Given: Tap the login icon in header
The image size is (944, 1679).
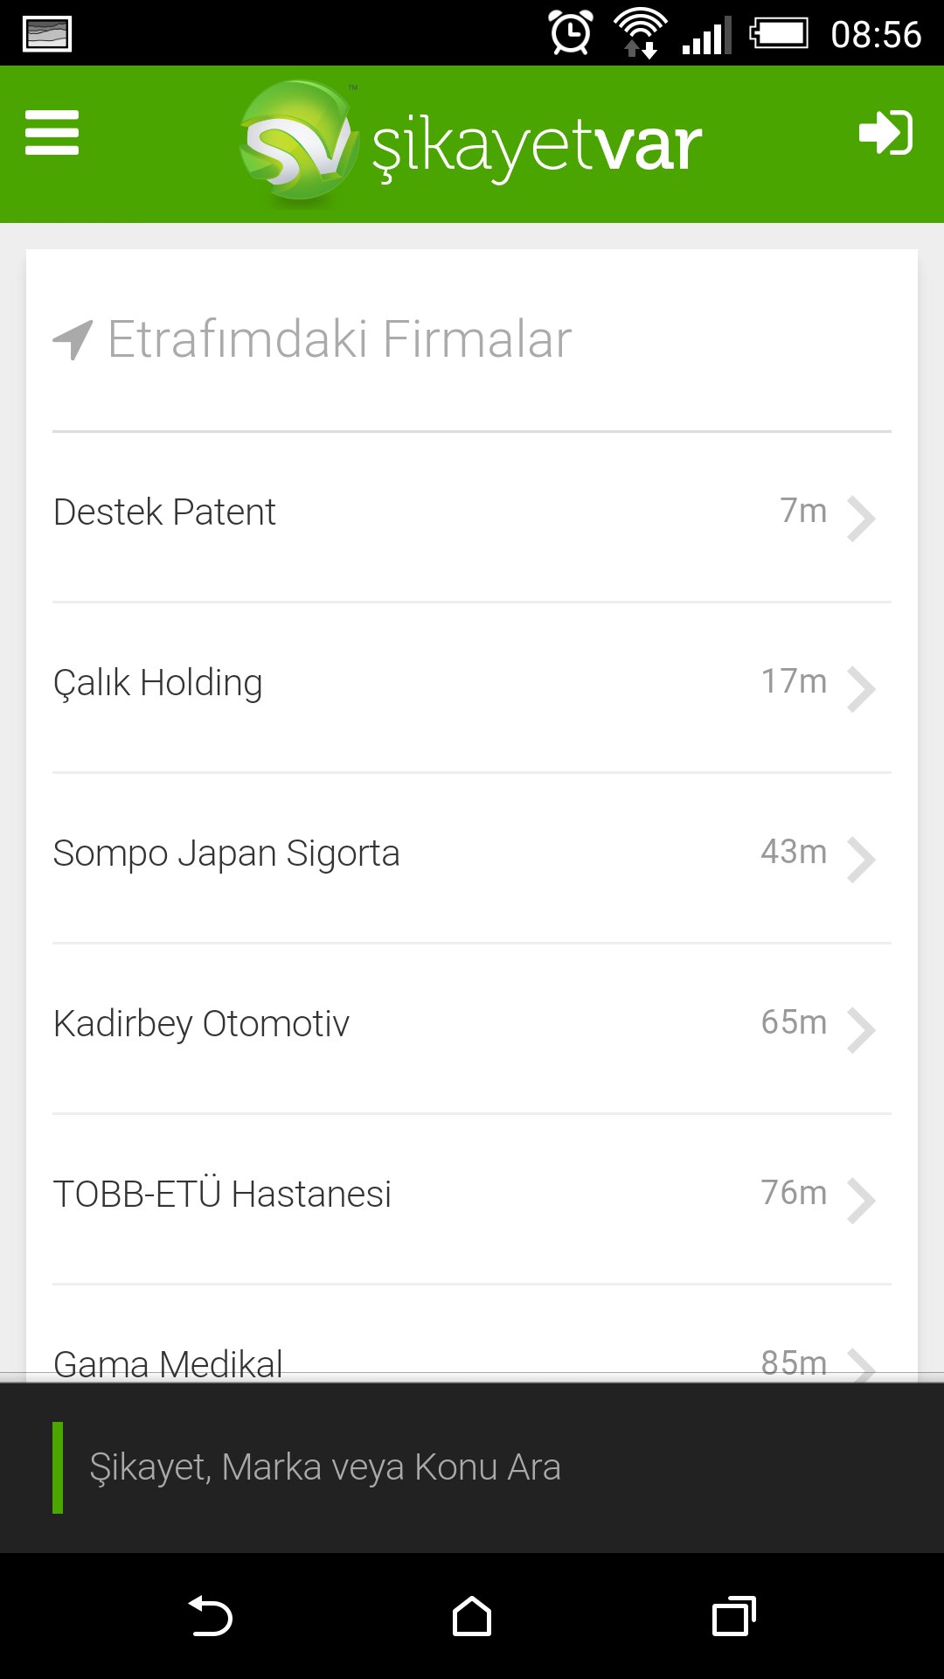Looking at the screenshot, I should point(885,133).
